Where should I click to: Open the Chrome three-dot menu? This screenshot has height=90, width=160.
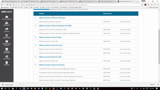tap(158, 5)
